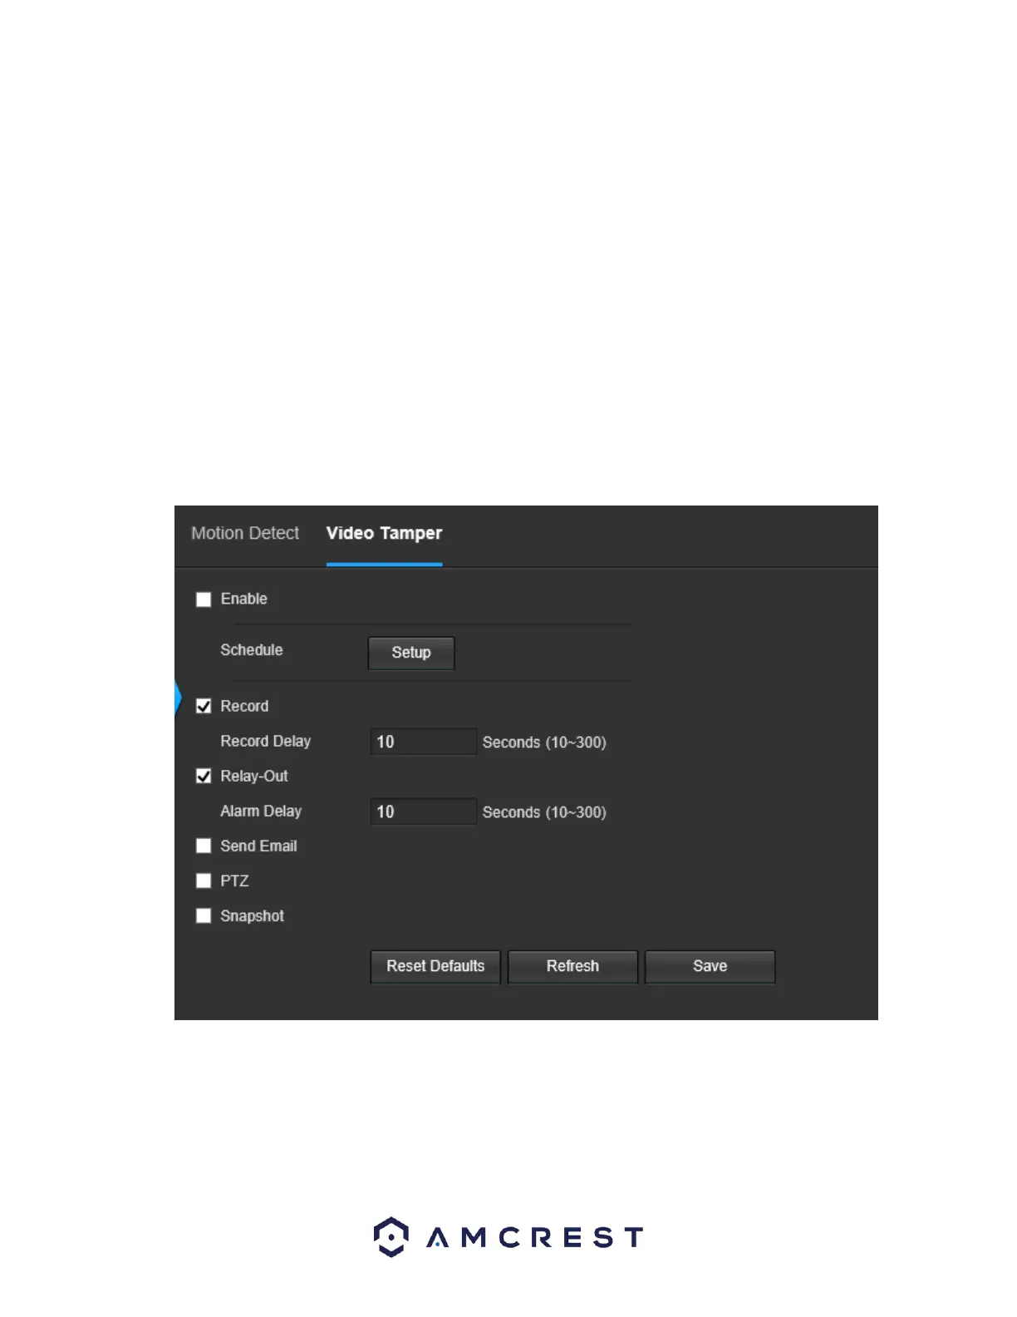Click the blue arrow marker beside Record

point(178,698)
